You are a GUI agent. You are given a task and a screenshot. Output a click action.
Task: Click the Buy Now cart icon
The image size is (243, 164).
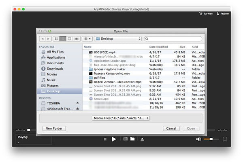[201, 14]
